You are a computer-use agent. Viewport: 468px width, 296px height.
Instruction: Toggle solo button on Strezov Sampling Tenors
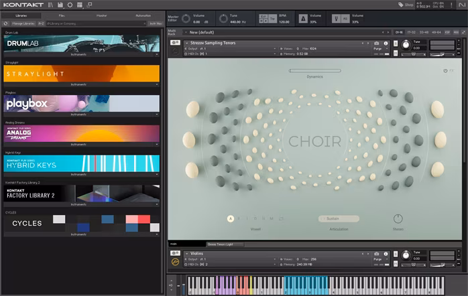(x=396, y=43)
